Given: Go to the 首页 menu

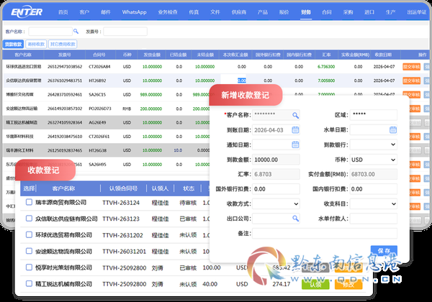Looking at the screenshot, I should (63, 12).
